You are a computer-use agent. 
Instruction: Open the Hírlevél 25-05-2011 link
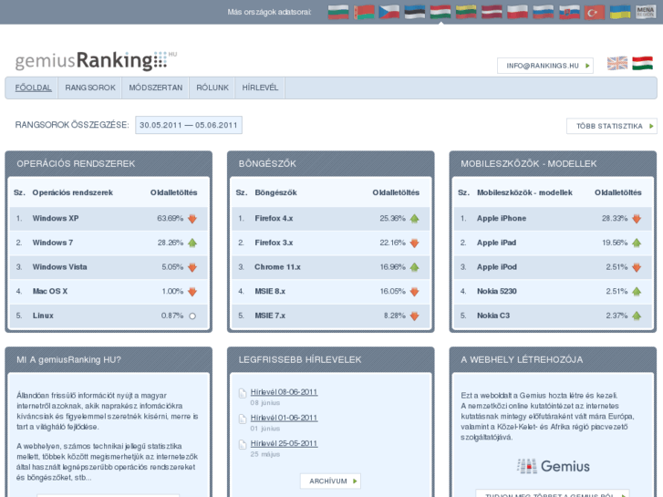pos(284,444)
